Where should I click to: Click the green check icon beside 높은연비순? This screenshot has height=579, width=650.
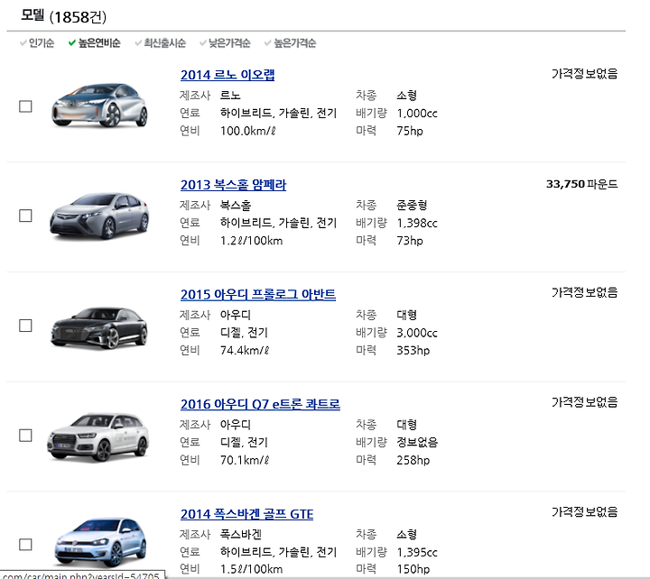pyautogui.click(x=72, y=42)
